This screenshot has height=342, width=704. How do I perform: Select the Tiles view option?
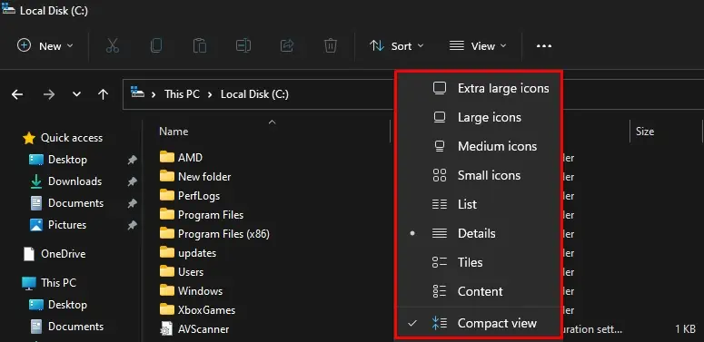pyautogui.click(x=479, y=263)
